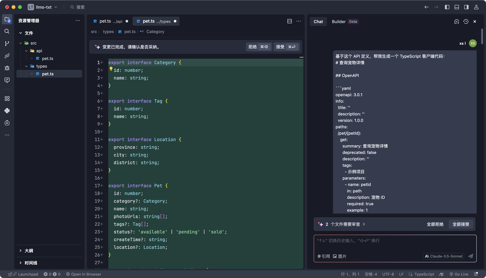Open the robot icon in activity bar

(7, 123)
